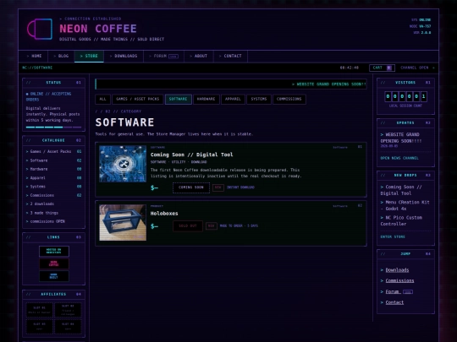The image size is (457, 342).
Task: Click the scrolling grand opening ticker
Action: pyautogui.click(x=231, y=84)
